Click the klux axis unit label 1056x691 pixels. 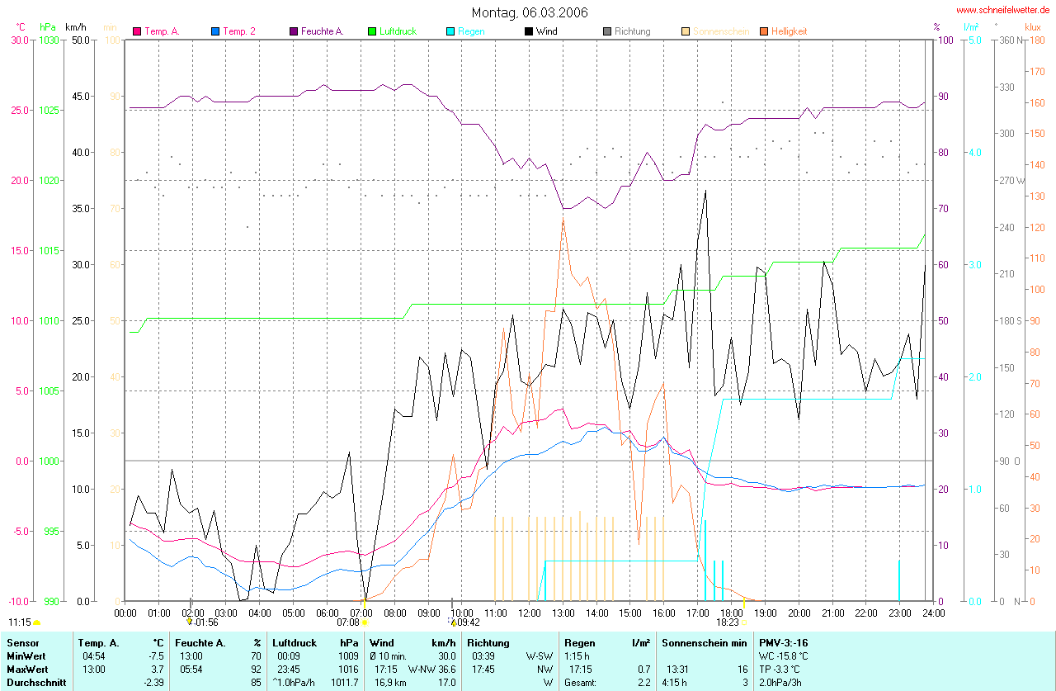click(x=1033, y=27)
